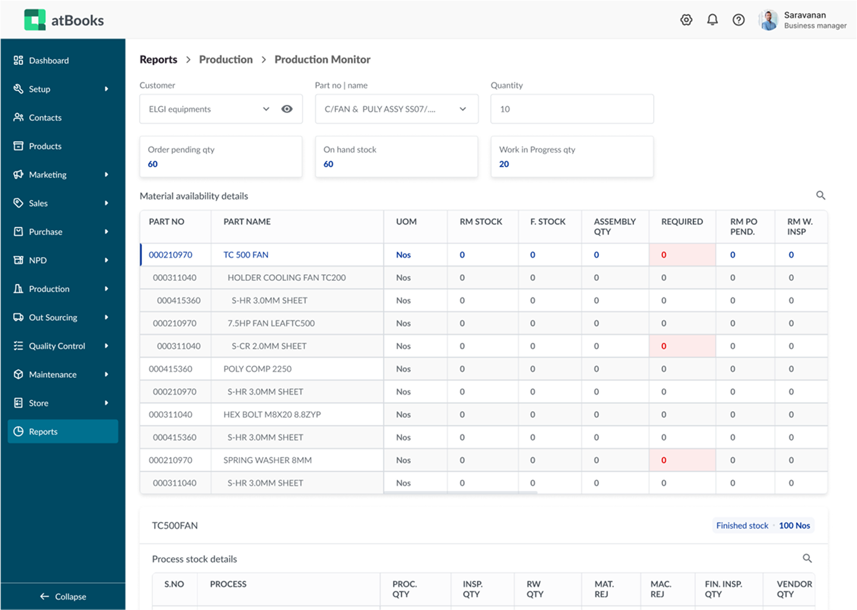Navigate to Production in the breadcrumb

pyautogui.click(x=226, y=59)
